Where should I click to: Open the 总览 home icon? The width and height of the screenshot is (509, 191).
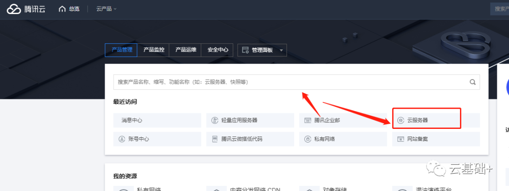62,9
